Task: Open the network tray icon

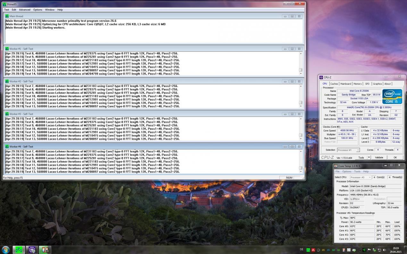Action: click(379, 250)
